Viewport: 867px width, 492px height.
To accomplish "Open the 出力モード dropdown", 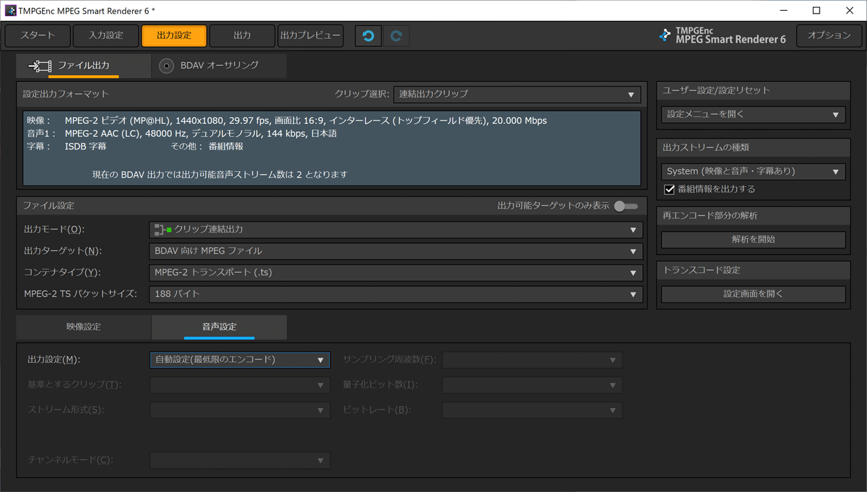I will 396,229.
